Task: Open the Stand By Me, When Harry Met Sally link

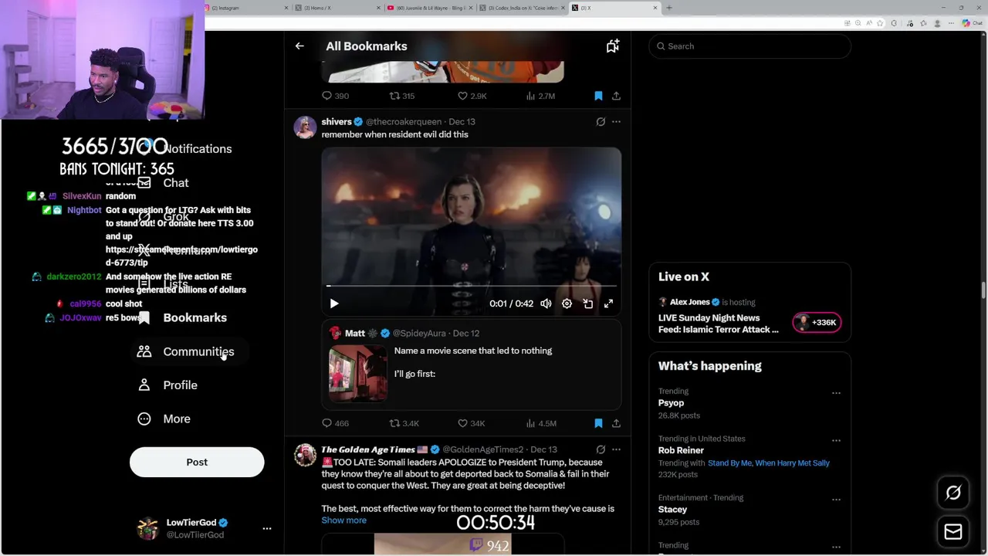Action: tap(769, 463)
